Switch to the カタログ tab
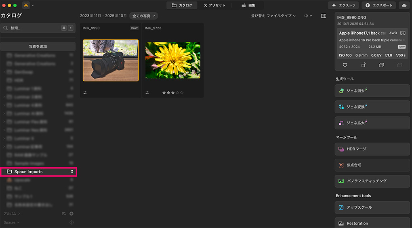This screenshot has width=412, height=228. [x=182, y=5]
